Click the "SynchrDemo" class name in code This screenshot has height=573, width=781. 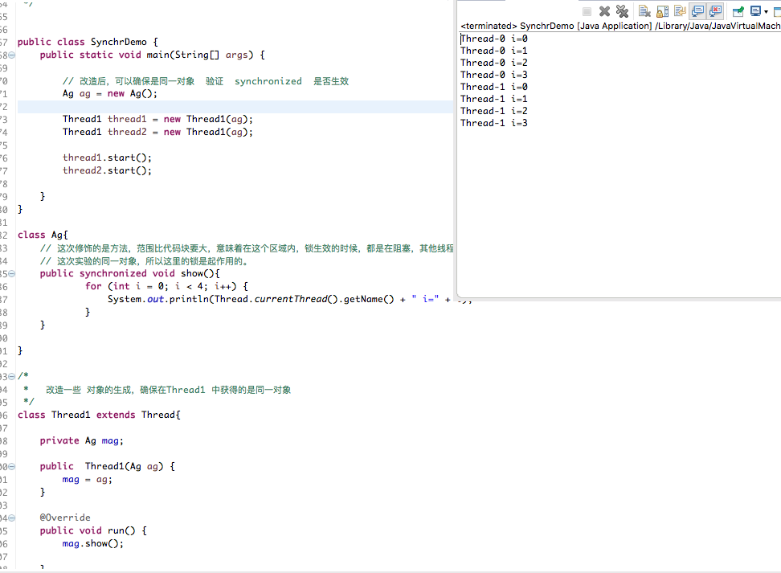(x=119, y=42)
